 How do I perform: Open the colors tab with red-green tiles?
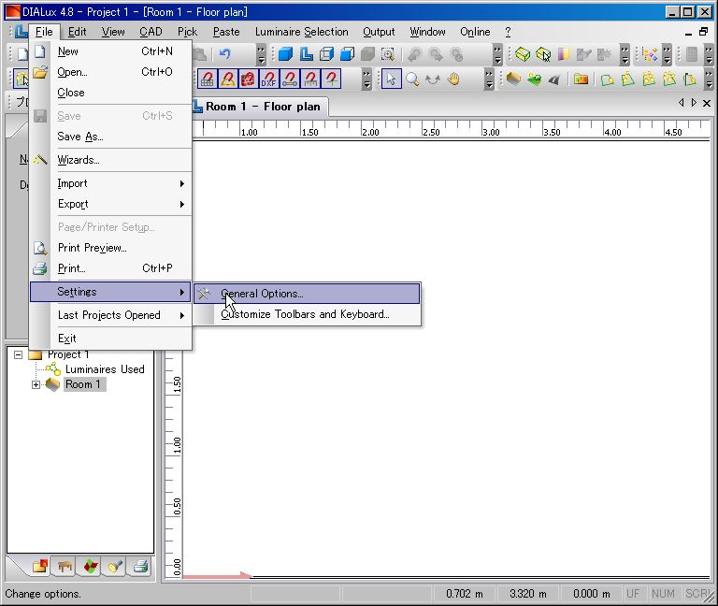click(90, 567)
